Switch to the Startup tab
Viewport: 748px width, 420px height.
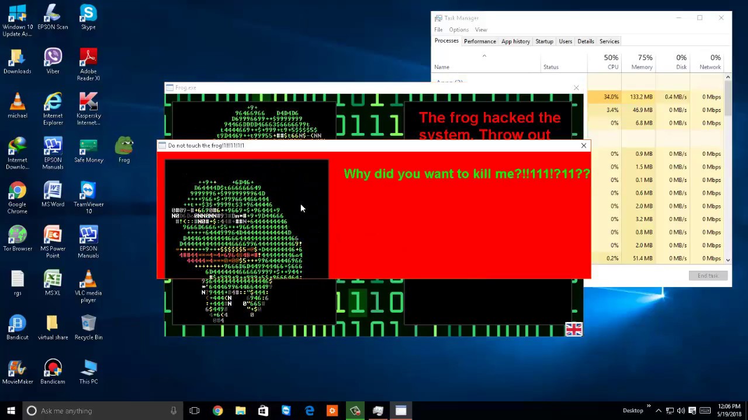(x=544, y=41)
